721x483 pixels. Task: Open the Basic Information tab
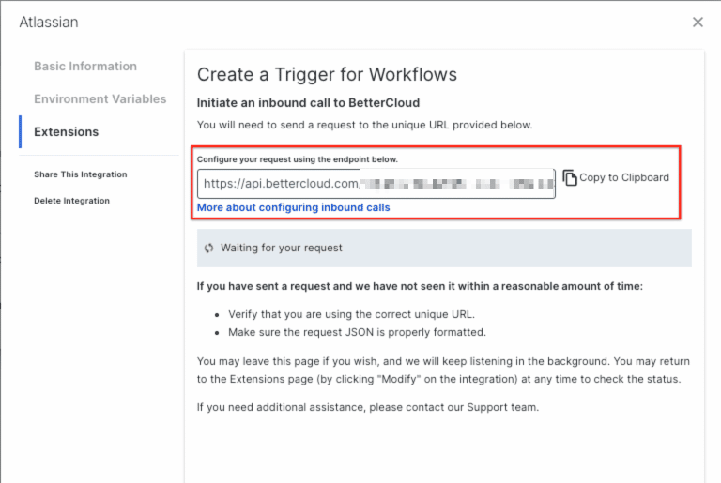click(85, 67)
